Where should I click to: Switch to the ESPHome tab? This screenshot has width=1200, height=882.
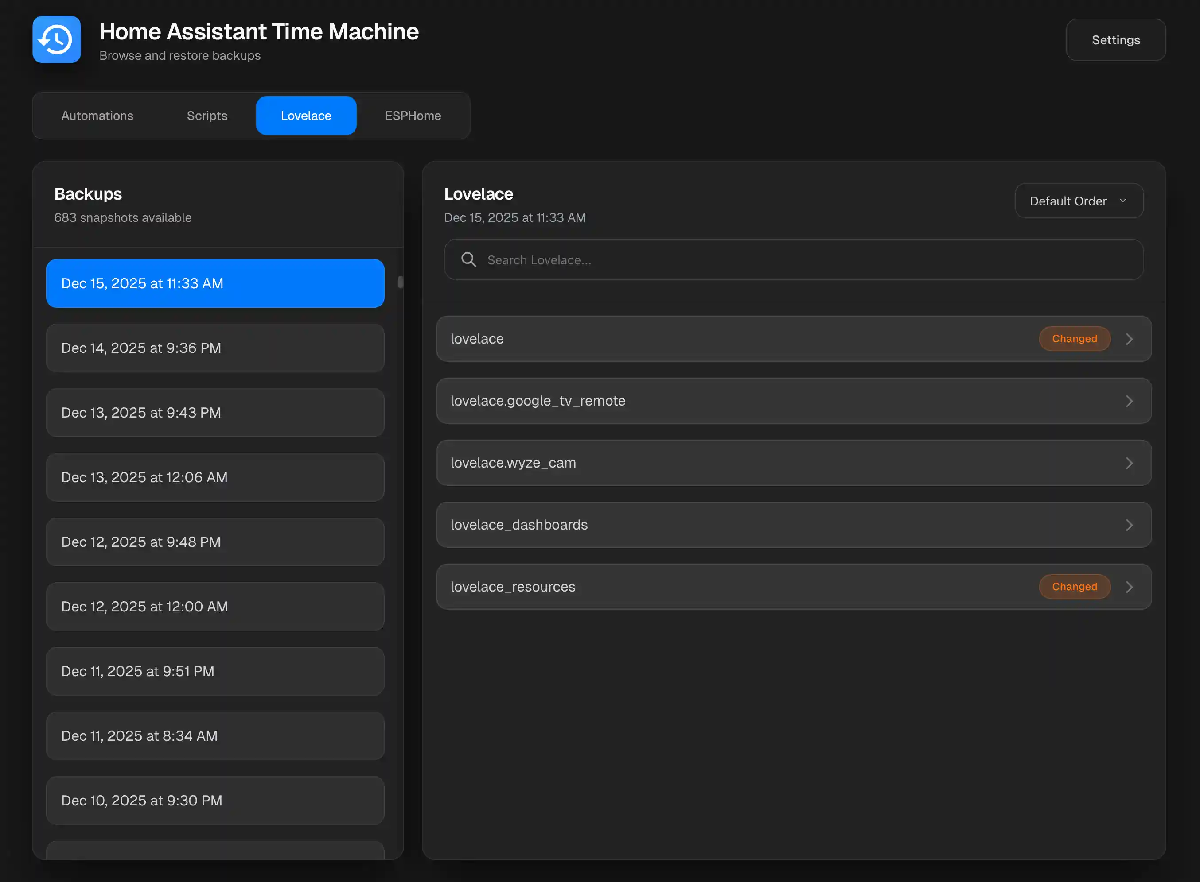pyautogui.click(x=413, y=115)
